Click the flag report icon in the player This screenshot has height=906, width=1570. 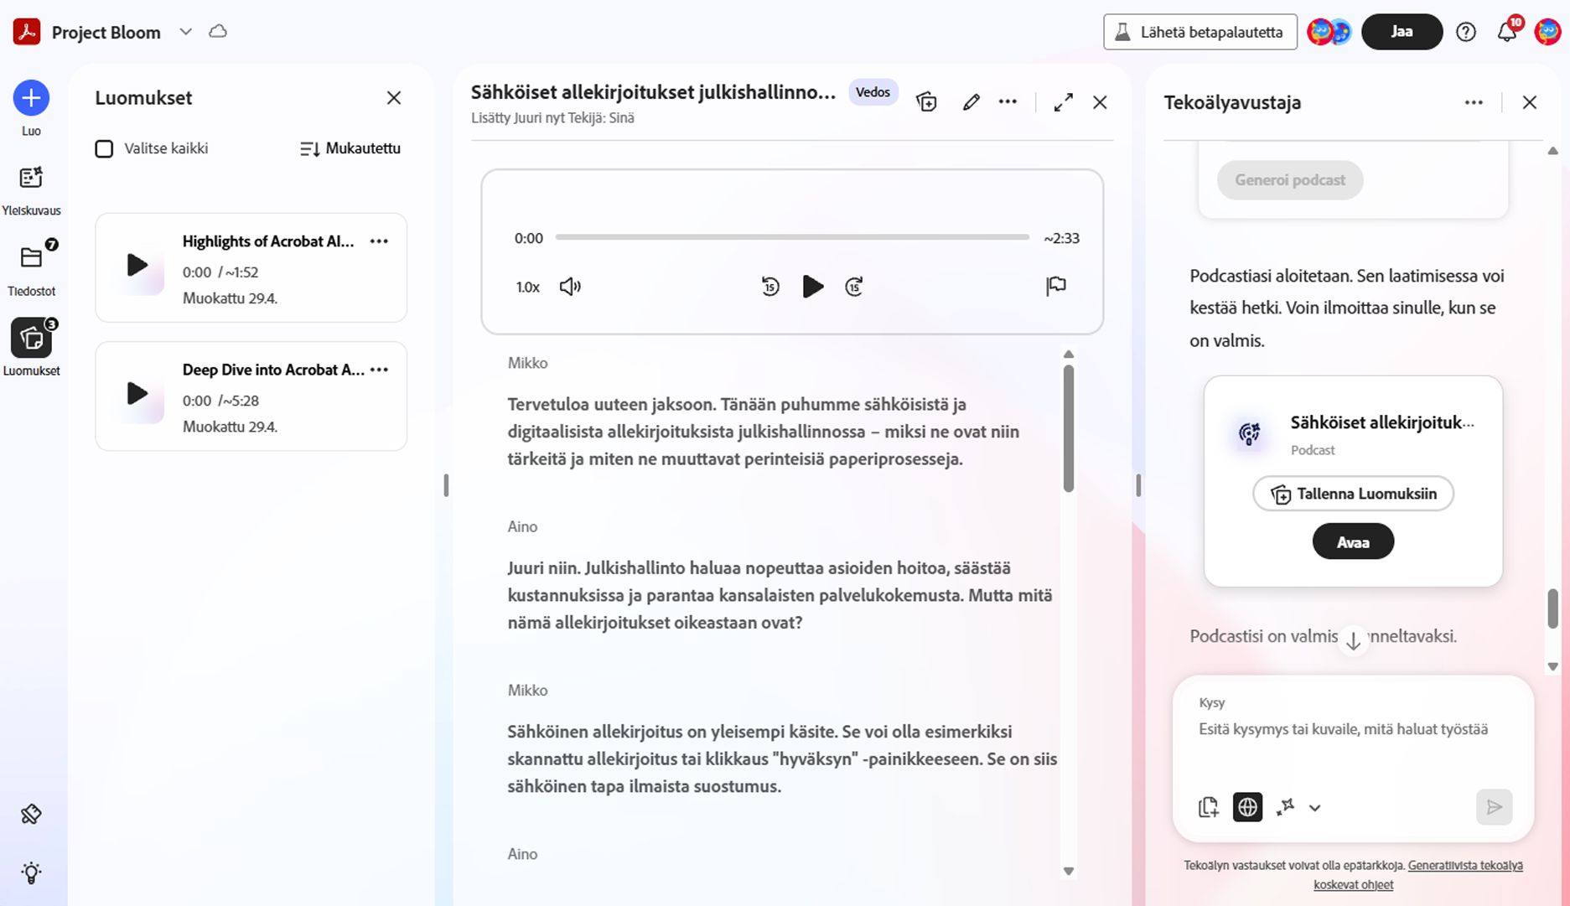tap(1056, 287)
